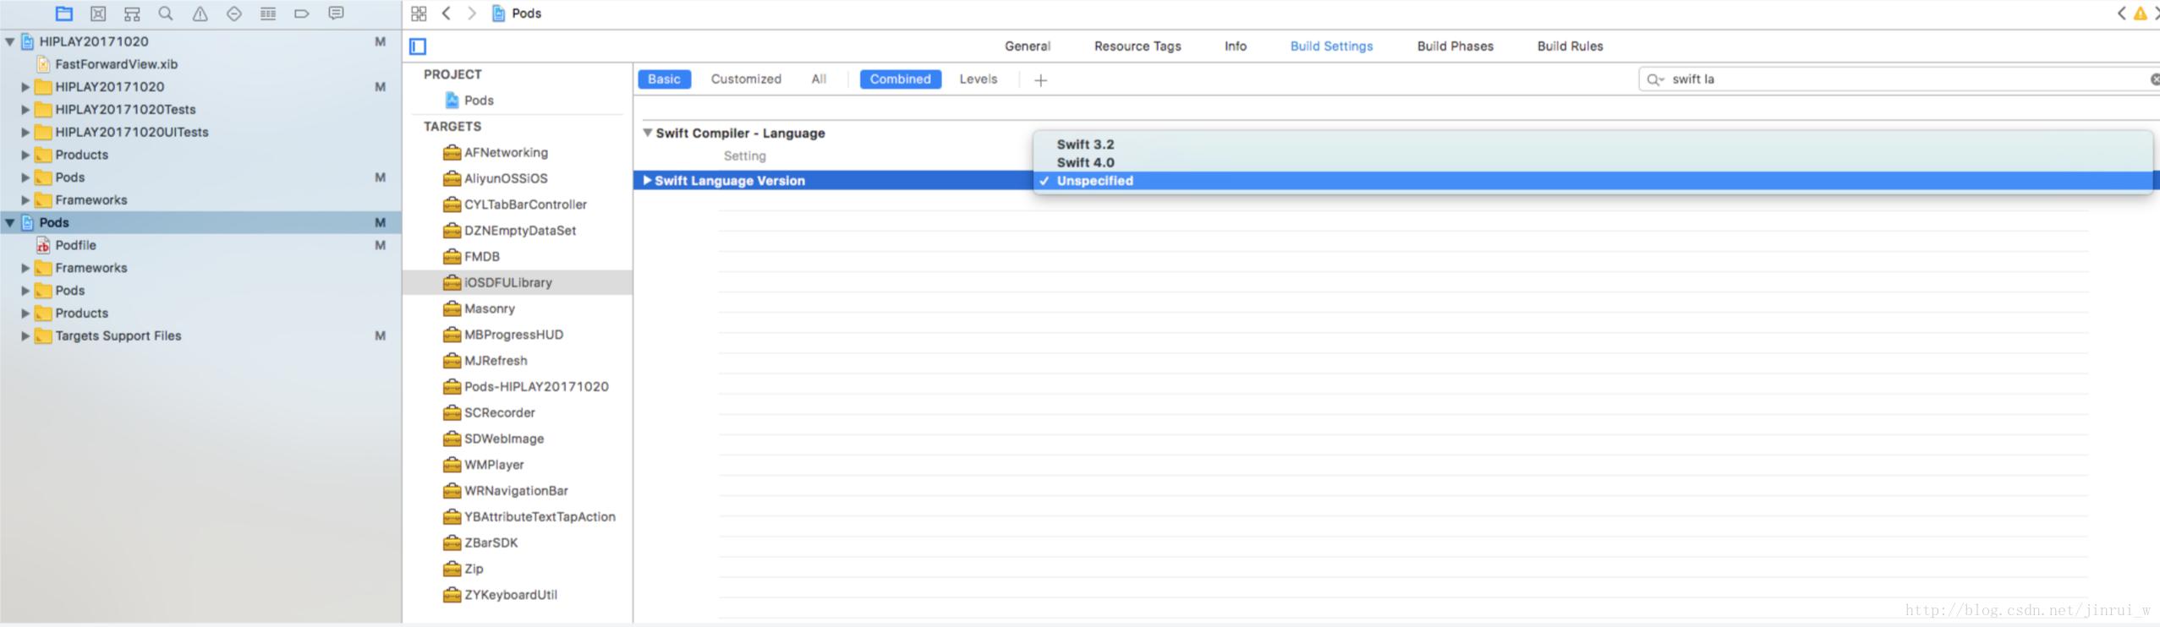Click the related items grid icon
This screenshot has width=2160, height=627.
(419, 14)
